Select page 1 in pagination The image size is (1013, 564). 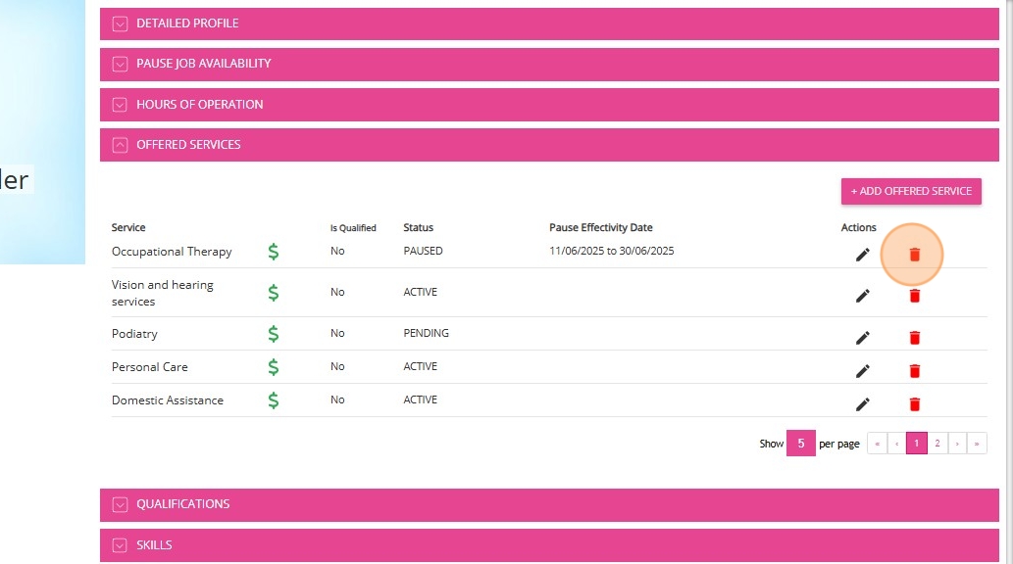(x=916, y=444)
